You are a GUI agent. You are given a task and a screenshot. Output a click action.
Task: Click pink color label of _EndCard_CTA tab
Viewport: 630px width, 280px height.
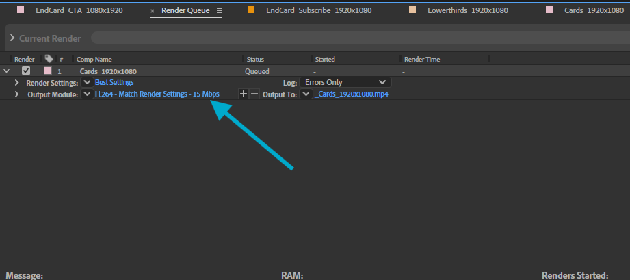click(x=21, y=10)
